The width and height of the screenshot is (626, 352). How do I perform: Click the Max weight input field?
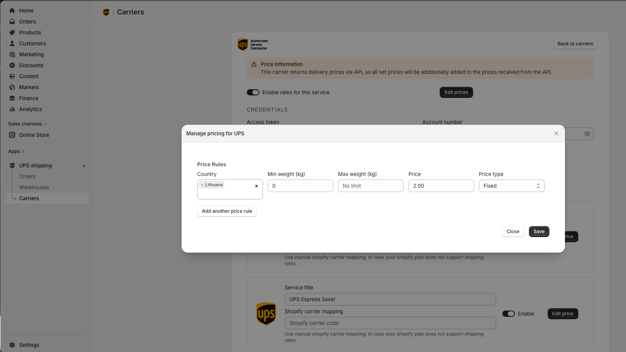[x=371, y=186]
